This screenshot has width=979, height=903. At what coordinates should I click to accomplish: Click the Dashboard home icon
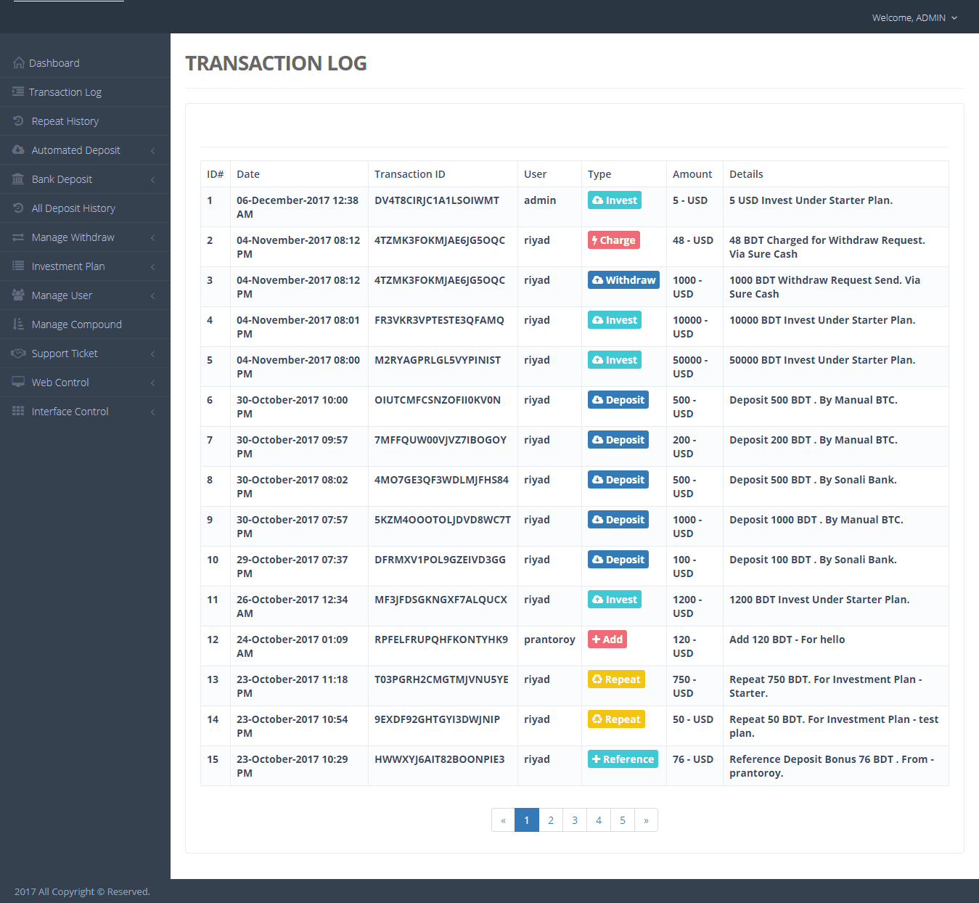pyautogui.click(x=19, y=63)
